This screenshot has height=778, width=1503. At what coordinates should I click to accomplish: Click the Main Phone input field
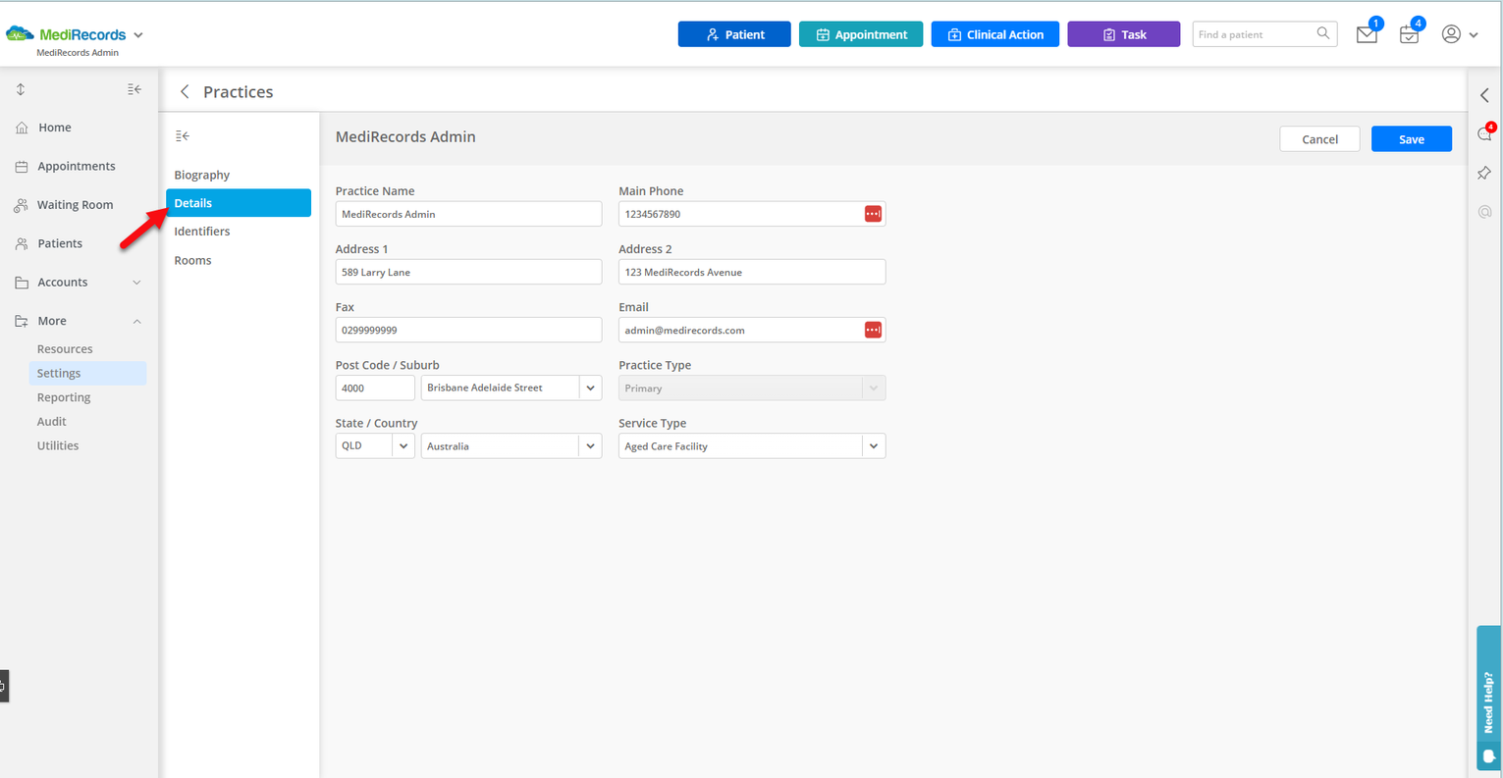click(x=752, y=214)
